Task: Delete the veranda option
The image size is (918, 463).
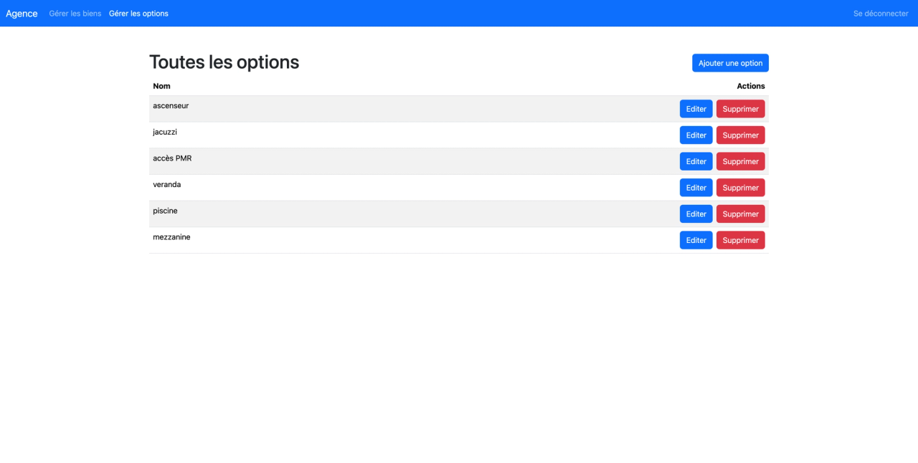Action: [x=740, y=188]
